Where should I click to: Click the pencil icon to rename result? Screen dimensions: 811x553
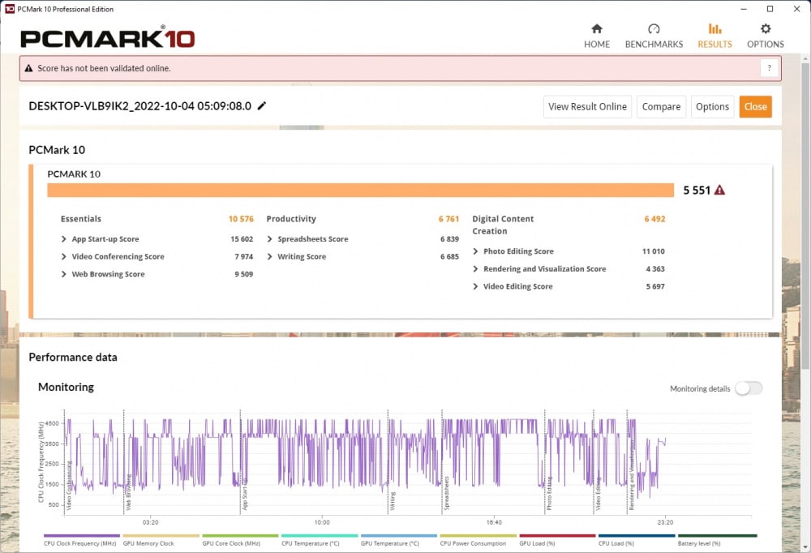click(x=262, y=105)
